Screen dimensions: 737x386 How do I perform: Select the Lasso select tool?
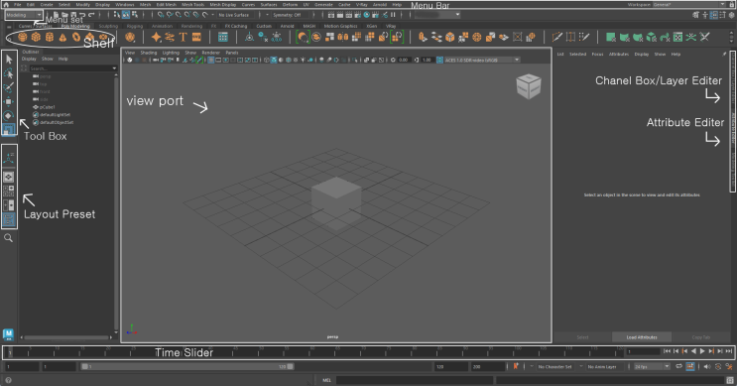(x=9, y=73)
